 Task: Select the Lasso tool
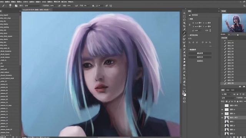184,20
